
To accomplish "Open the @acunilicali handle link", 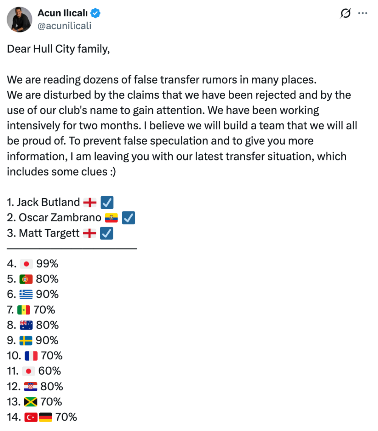I will pos(64,26).
